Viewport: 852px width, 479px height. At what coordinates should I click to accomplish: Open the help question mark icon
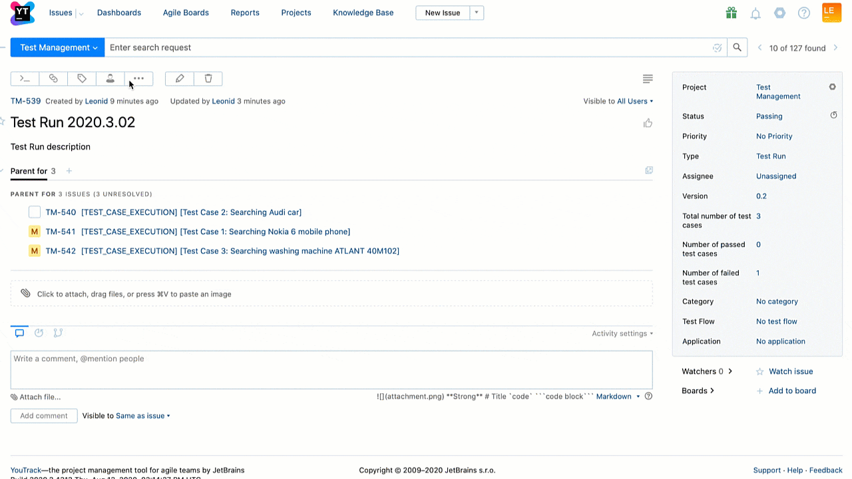(804, 13)
